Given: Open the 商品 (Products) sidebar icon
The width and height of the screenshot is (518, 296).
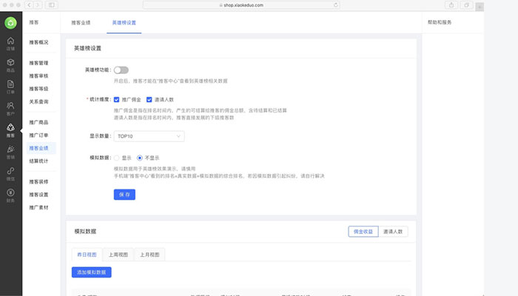Looking at the screenshot, I should (x=10, y=64).
